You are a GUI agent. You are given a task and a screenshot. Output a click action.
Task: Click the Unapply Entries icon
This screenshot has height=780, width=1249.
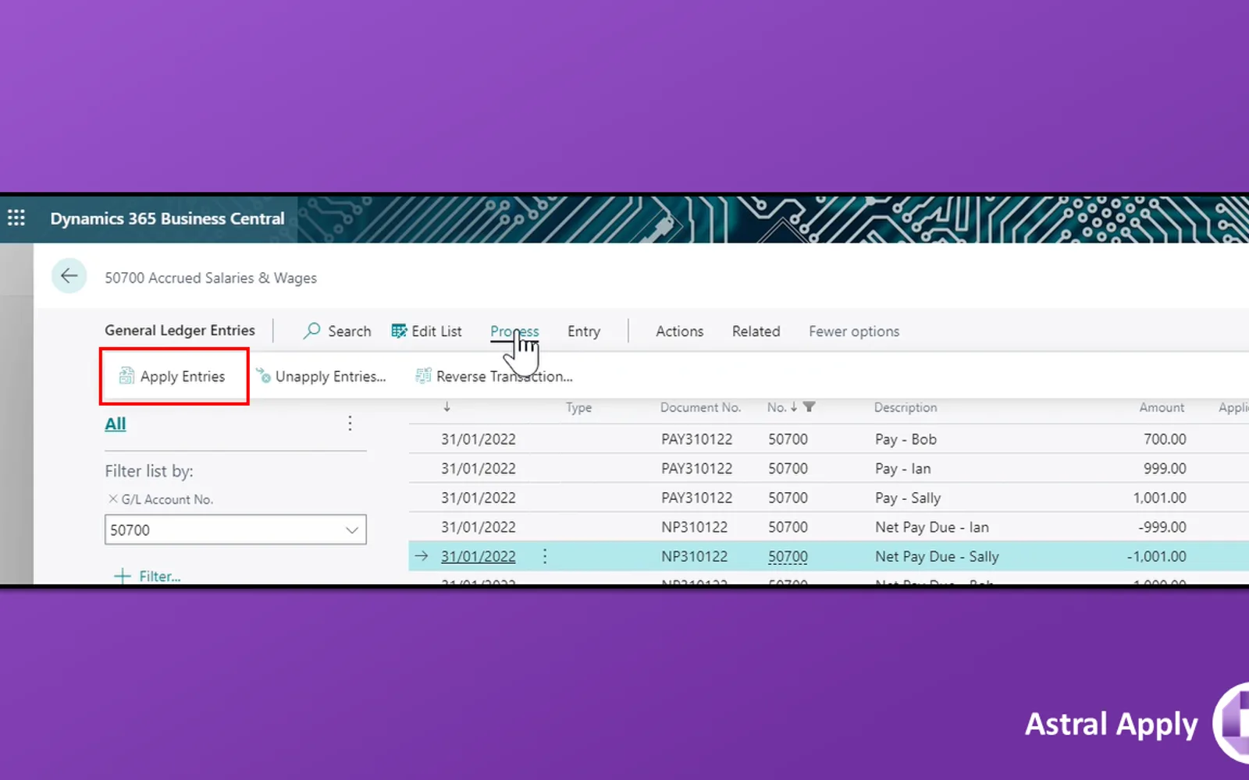pos(263,376)
